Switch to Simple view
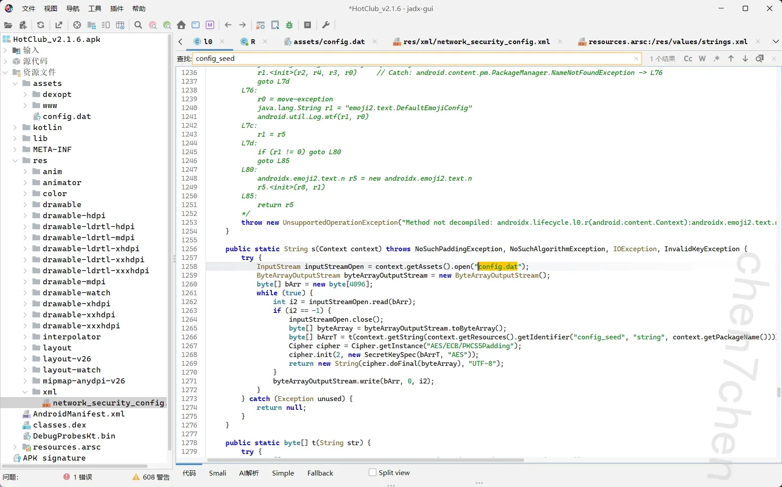This screenshot has width=782, height=487. 283,473
